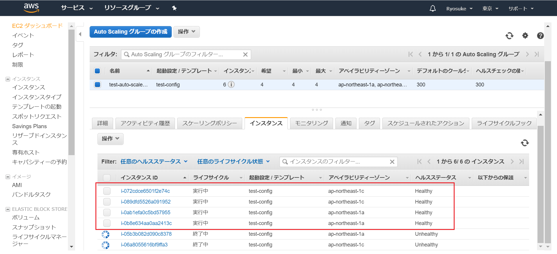The image size is (557, 254).
Task: Click spinner icon for i-06a8055616bf9ffa3
Action: click(x=106, y=245)
